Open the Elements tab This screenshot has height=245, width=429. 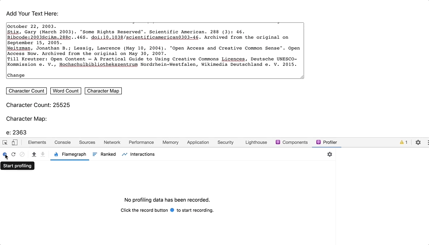pos(37,142)
